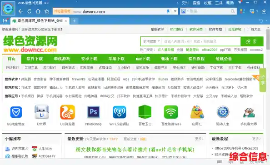Open the 软件教程 navigation tab
The width and height of the screenshot is (270, 165).
point(196,59)
